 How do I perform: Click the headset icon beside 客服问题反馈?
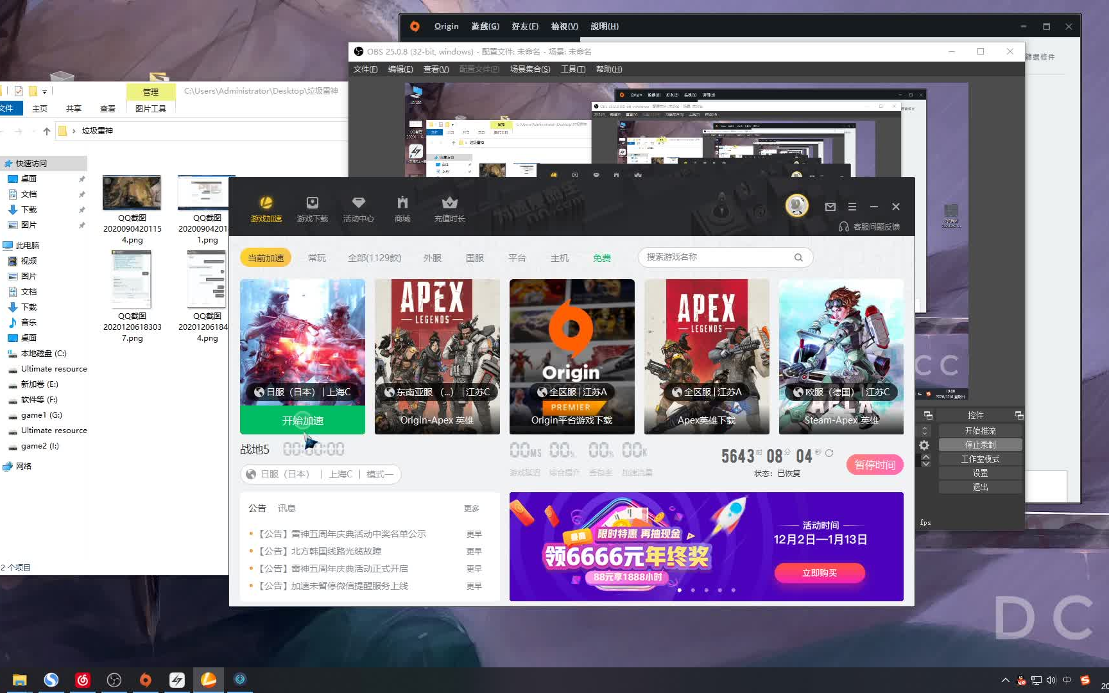pyautogui.click(x=844, y=227)
